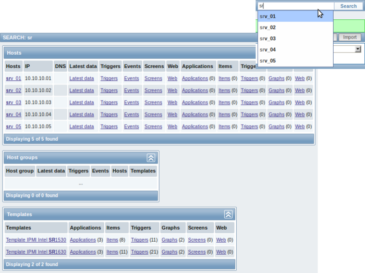Select IP address 10.10.10.05 cell
Screen dimensions: 365x273
click(38, 127)
